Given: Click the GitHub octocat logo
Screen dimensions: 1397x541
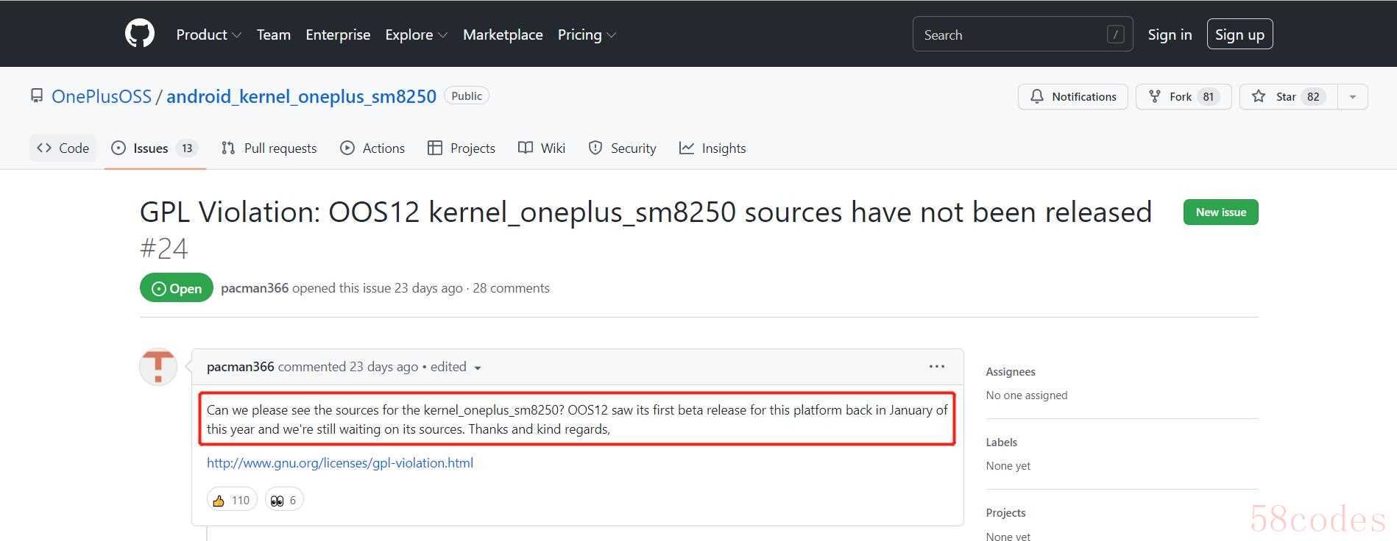Looking at the screenshot, I should (x=140, y=34).
